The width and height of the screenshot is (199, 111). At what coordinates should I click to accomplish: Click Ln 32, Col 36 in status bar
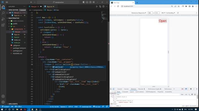(54, 107)
